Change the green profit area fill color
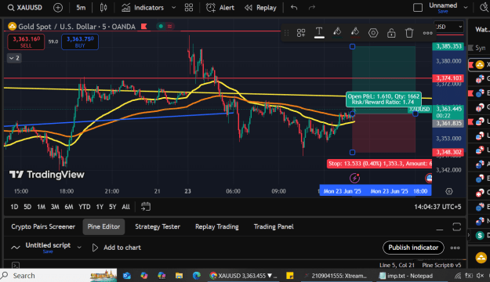This screenshot has width=490, height=282. 337,32
